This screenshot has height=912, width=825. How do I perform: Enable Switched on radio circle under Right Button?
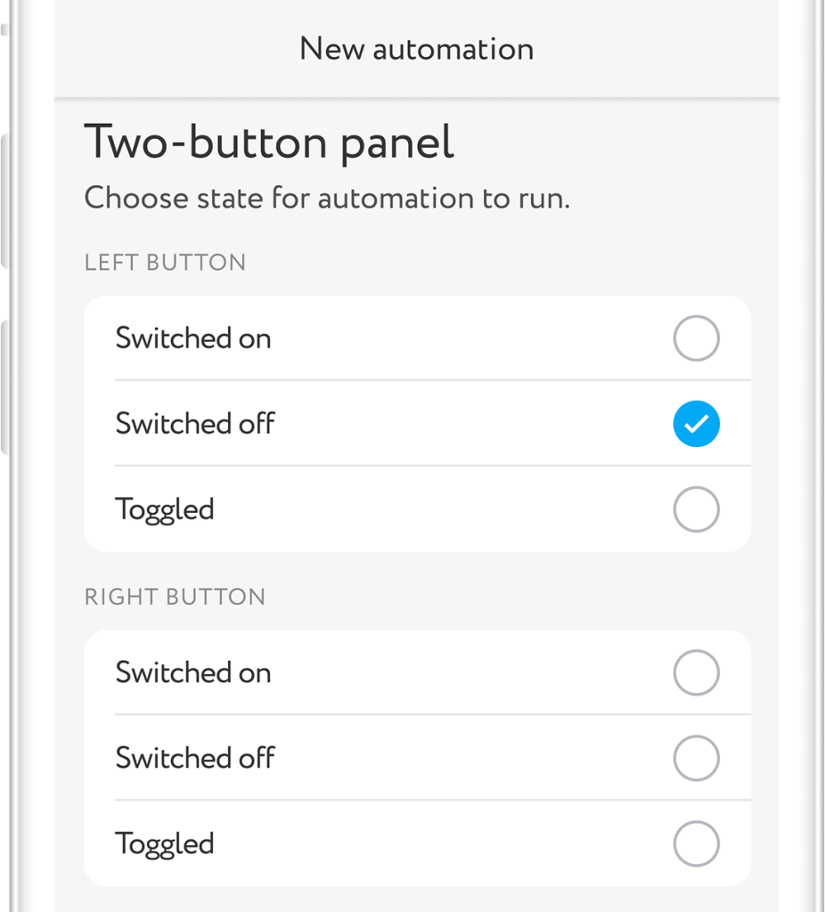click(696, 672)
